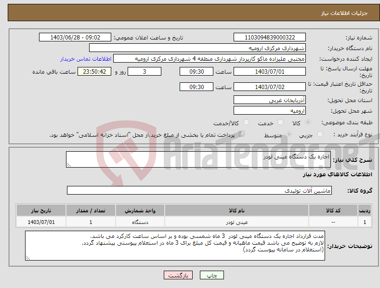Click the delivery city field ارومیه
Image resolution: width=380 pixels, height=288 pixels.
point(270,111)
